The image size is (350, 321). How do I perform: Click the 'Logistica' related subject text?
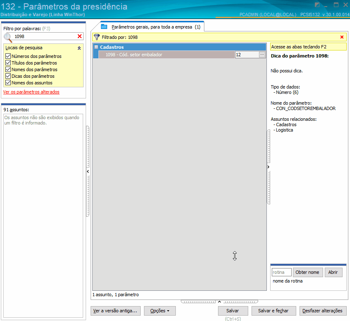pos(284,130)
